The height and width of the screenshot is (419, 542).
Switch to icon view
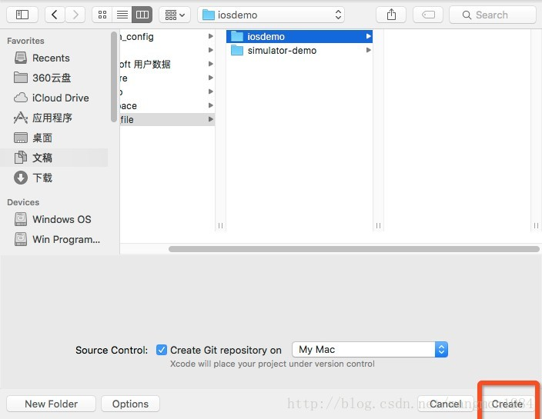pyautogui.click(x=102, y=15)
